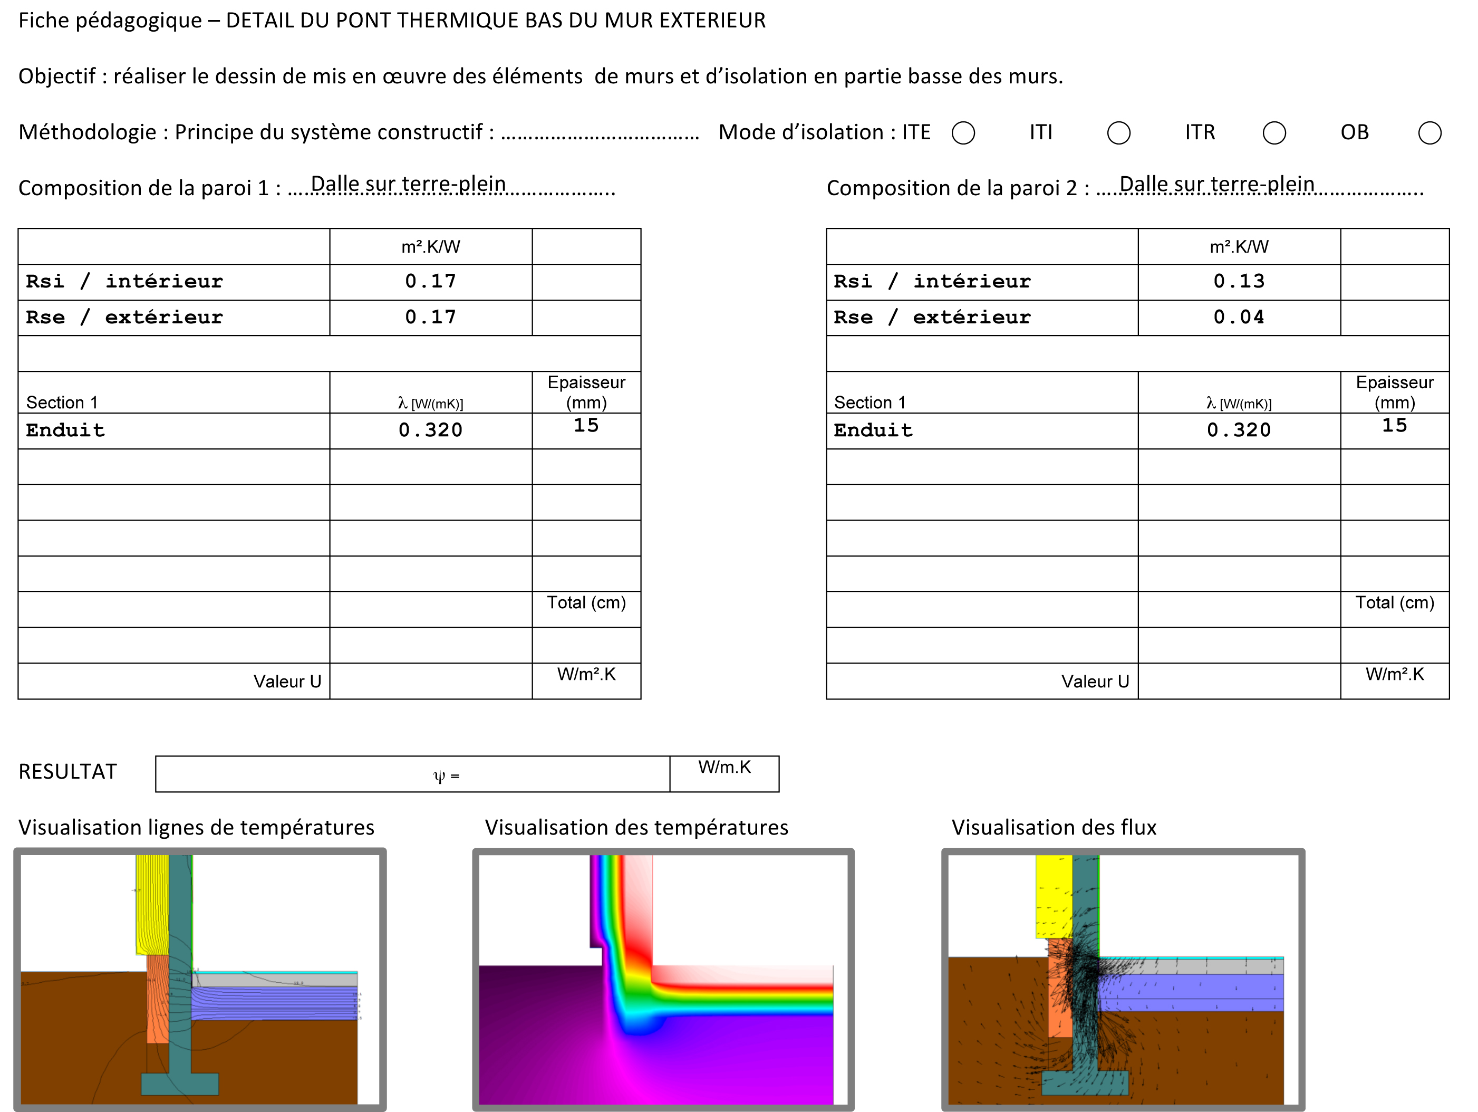Click the 'Visualisation des températures' caption
Screen dimensions: 1478x1112
click(637, 827)
